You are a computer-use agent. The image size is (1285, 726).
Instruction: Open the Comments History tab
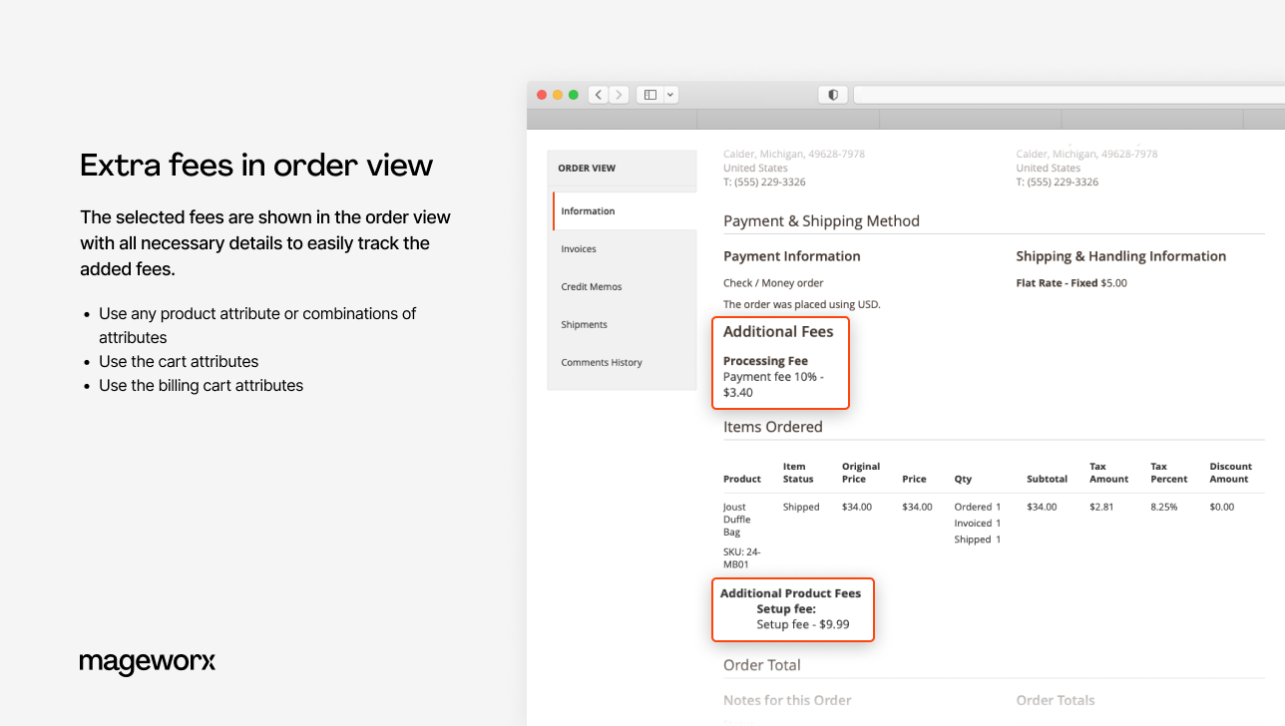602,362
